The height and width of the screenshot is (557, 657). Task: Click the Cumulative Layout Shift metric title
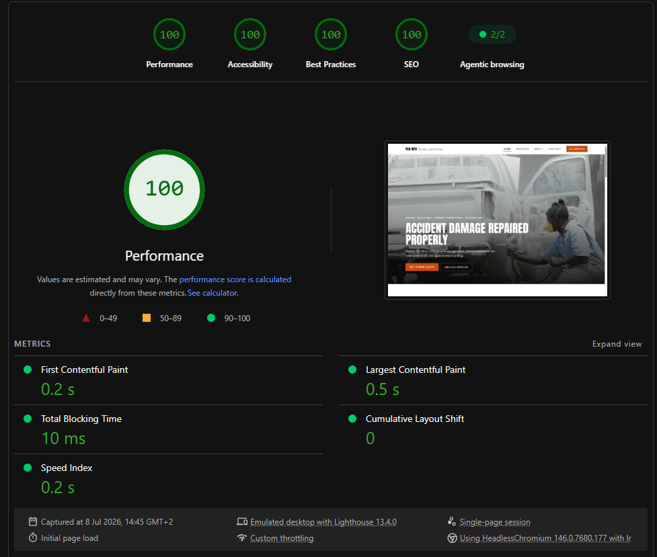[415, 419]
